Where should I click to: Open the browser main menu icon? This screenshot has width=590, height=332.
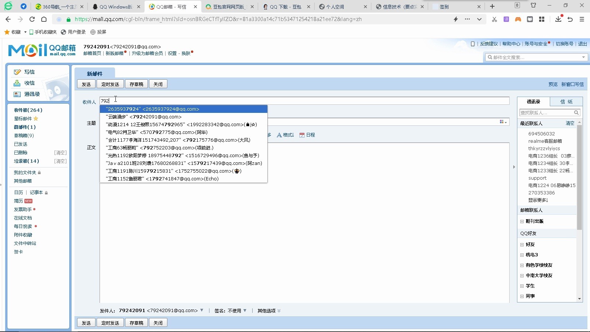click(x=582, y=19)
